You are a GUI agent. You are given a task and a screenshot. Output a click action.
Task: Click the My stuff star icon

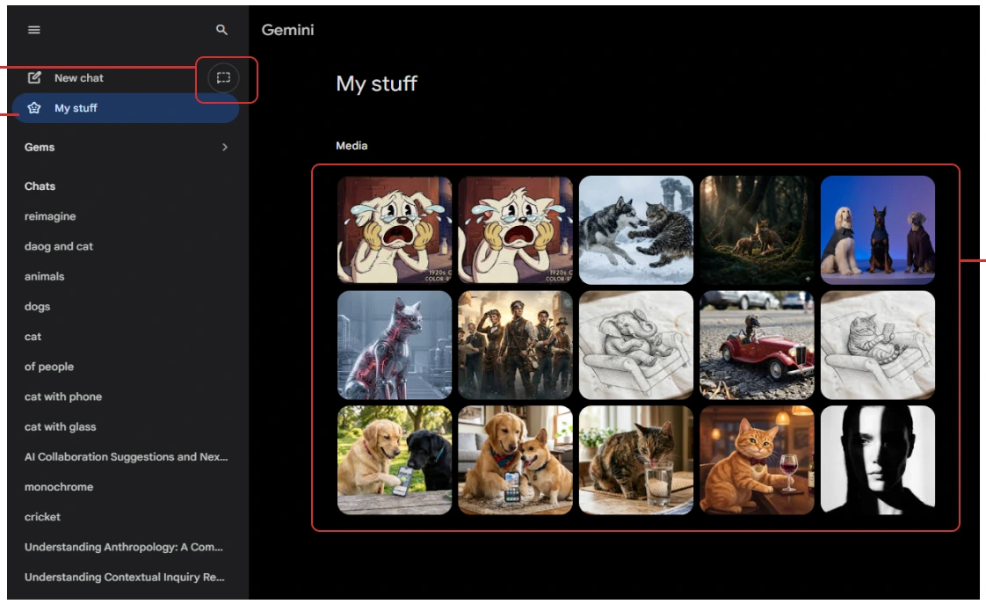click(x=34, y=107)
